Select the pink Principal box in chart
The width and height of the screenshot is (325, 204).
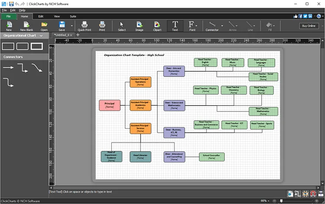(x=110, y=105)
